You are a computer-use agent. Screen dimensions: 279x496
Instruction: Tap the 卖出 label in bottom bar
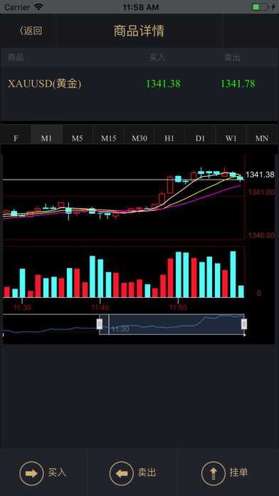click(147, 473)
